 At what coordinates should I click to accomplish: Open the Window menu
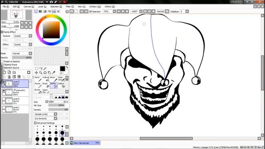point(95,7)
